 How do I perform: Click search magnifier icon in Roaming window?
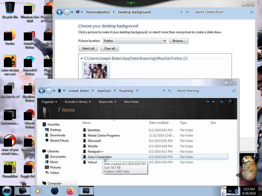tap(234, 91)
